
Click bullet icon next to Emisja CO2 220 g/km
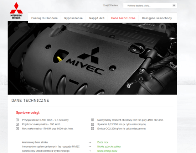coord(92,128)
